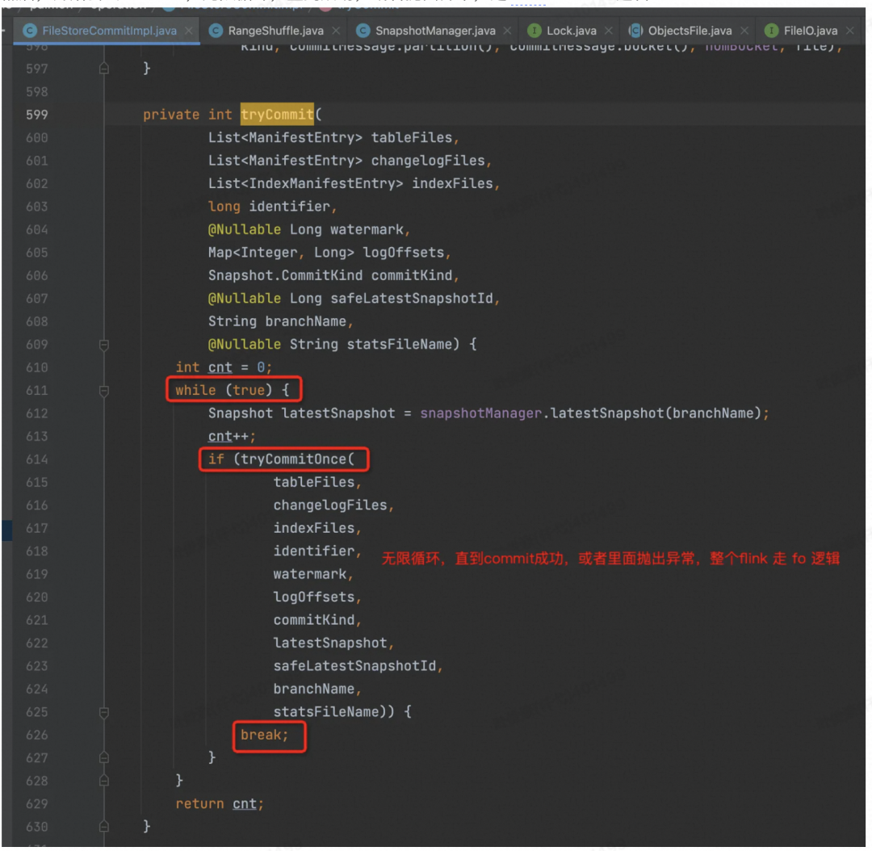The image size is (872, 851).
Task: Click 'cnt++;' on line 613
Action: pos(232,436)
